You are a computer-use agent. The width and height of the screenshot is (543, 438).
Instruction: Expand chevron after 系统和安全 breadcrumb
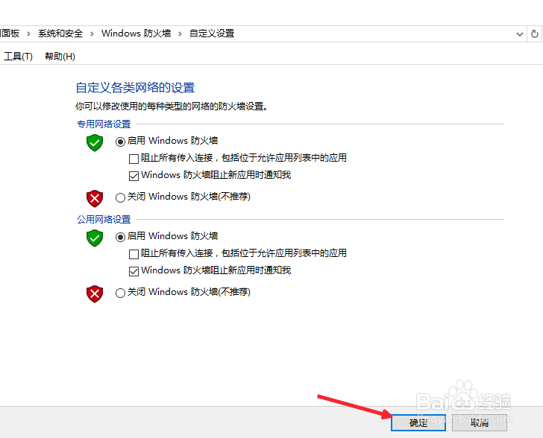point(92,34)
